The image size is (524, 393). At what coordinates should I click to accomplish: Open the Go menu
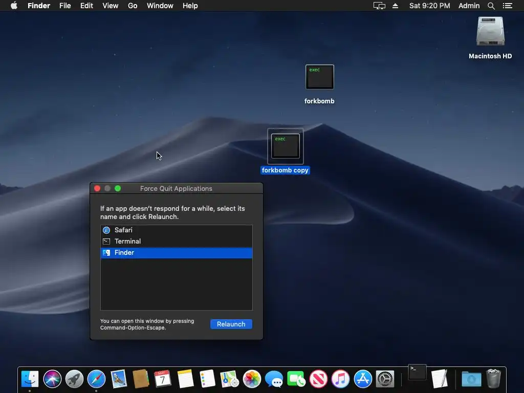pyautogui.click(x=133, y=6)
